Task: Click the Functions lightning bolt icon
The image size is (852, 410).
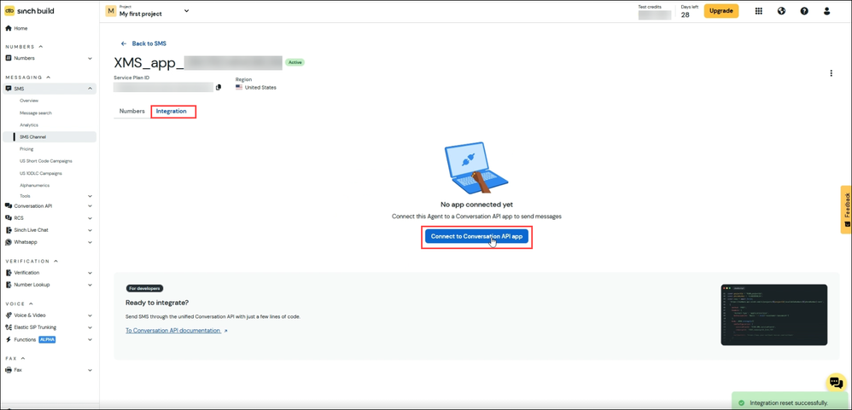Action: [9, 339]
